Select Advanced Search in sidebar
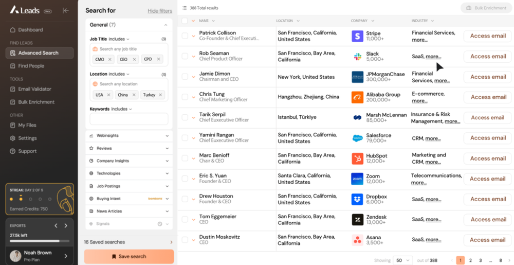The image size is (514, 265). click(40, 53)
